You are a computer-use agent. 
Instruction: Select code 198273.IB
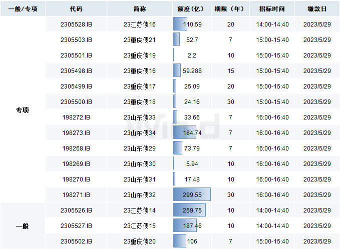click(76, 133)
